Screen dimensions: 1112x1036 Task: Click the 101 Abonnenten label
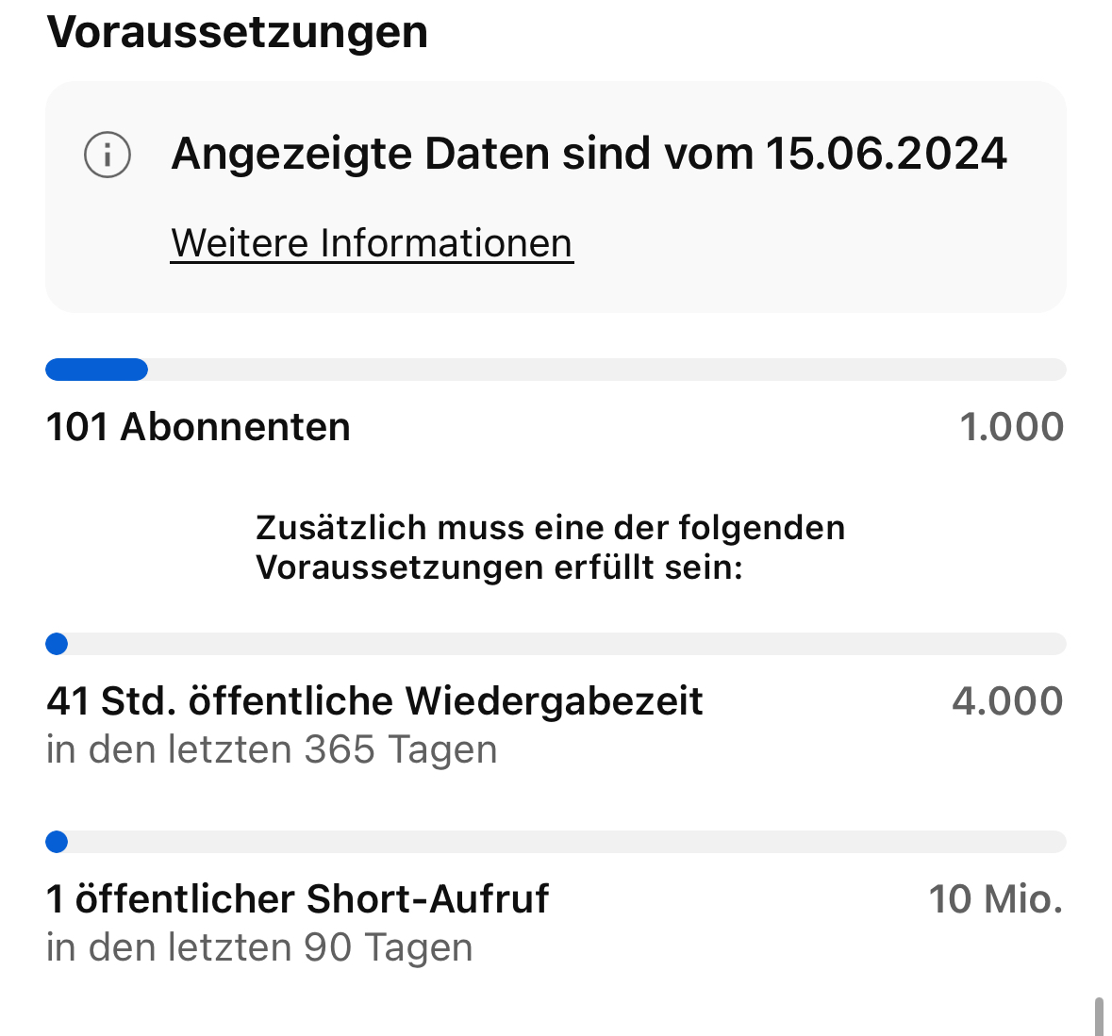[x=198, y=427]
